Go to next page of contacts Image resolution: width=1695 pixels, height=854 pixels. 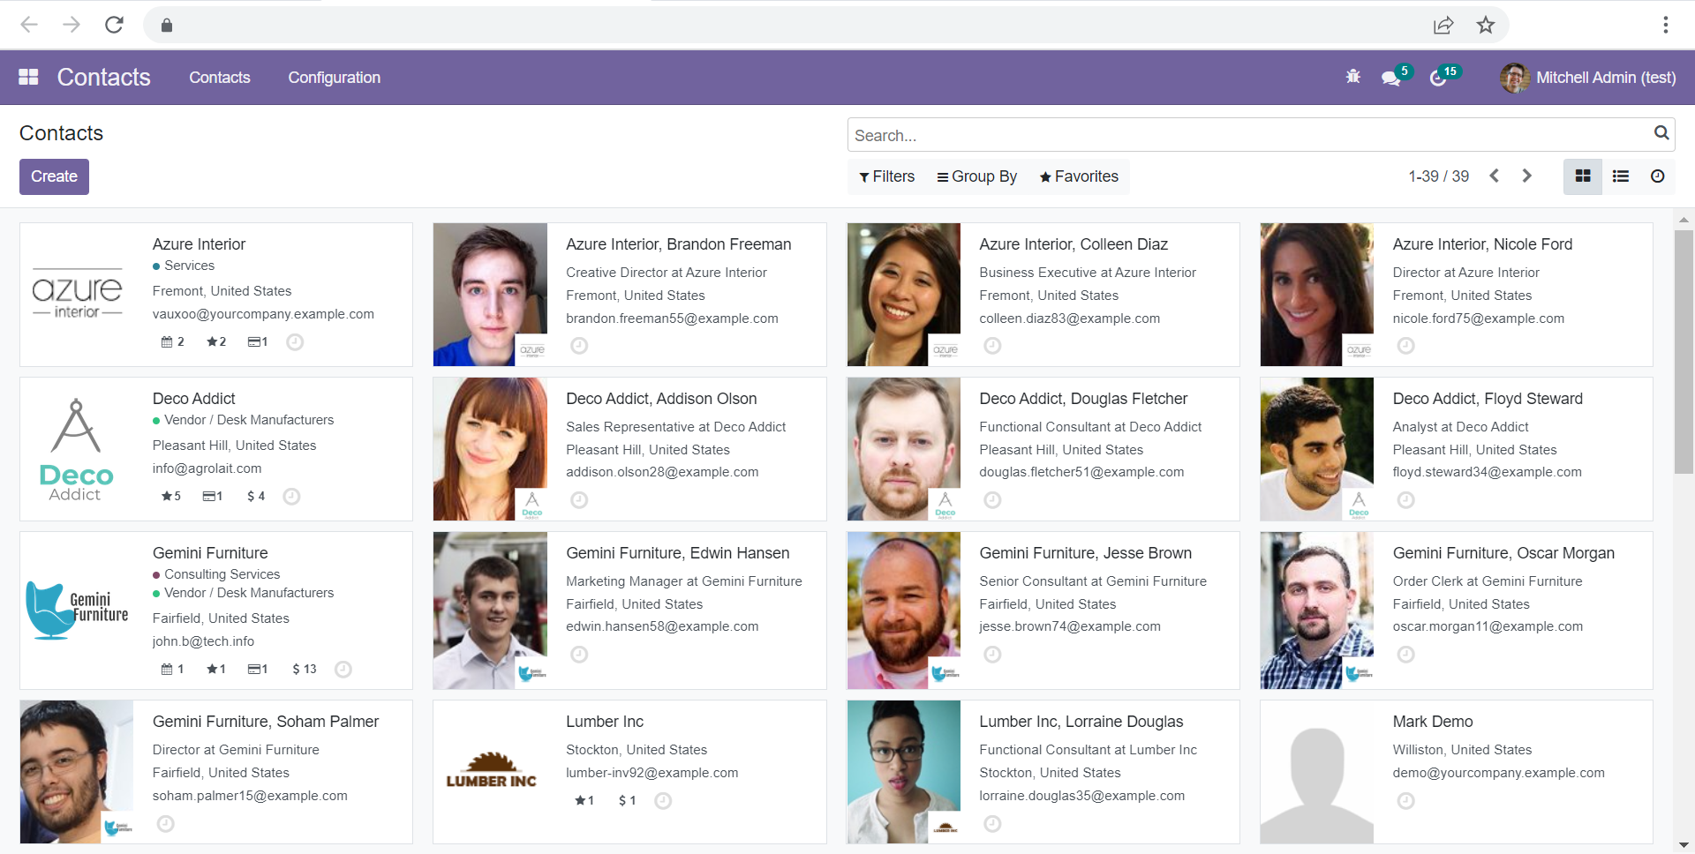pyautogui.click(x=1526, y=176)
